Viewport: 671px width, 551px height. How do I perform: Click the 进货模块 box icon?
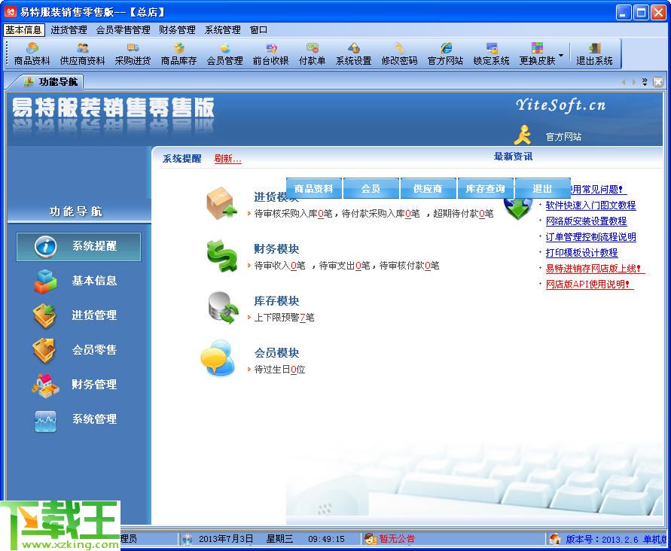click(221, 204)
